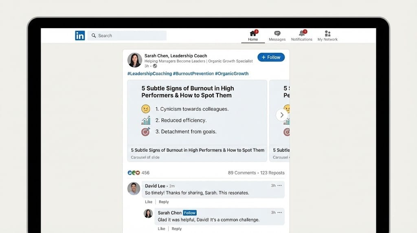Screen dimensions: 417x233
Task: Open the Home tab
Action: tap(253, 36)
